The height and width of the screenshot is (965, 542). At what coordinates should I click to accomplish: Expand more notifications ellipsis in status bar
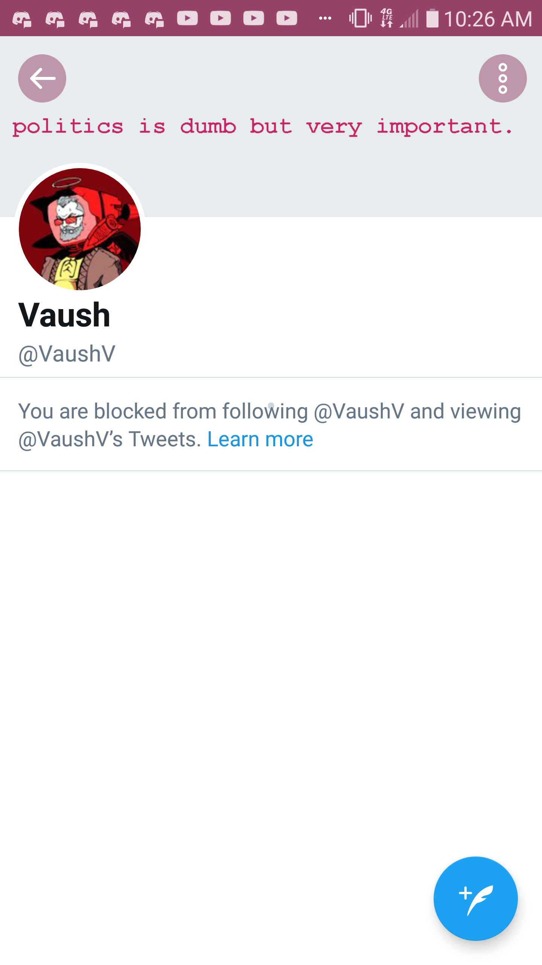tap(325, 18)
